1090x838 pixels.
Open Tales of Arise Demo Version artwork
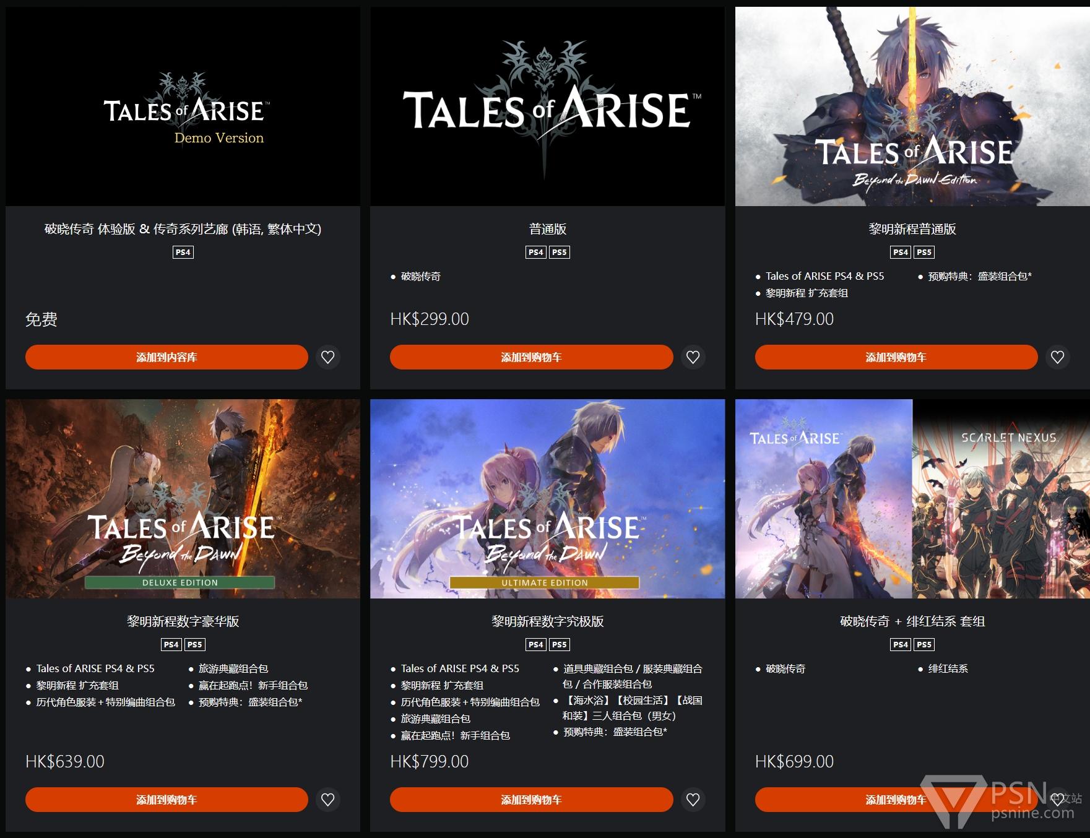coord(183,106)
